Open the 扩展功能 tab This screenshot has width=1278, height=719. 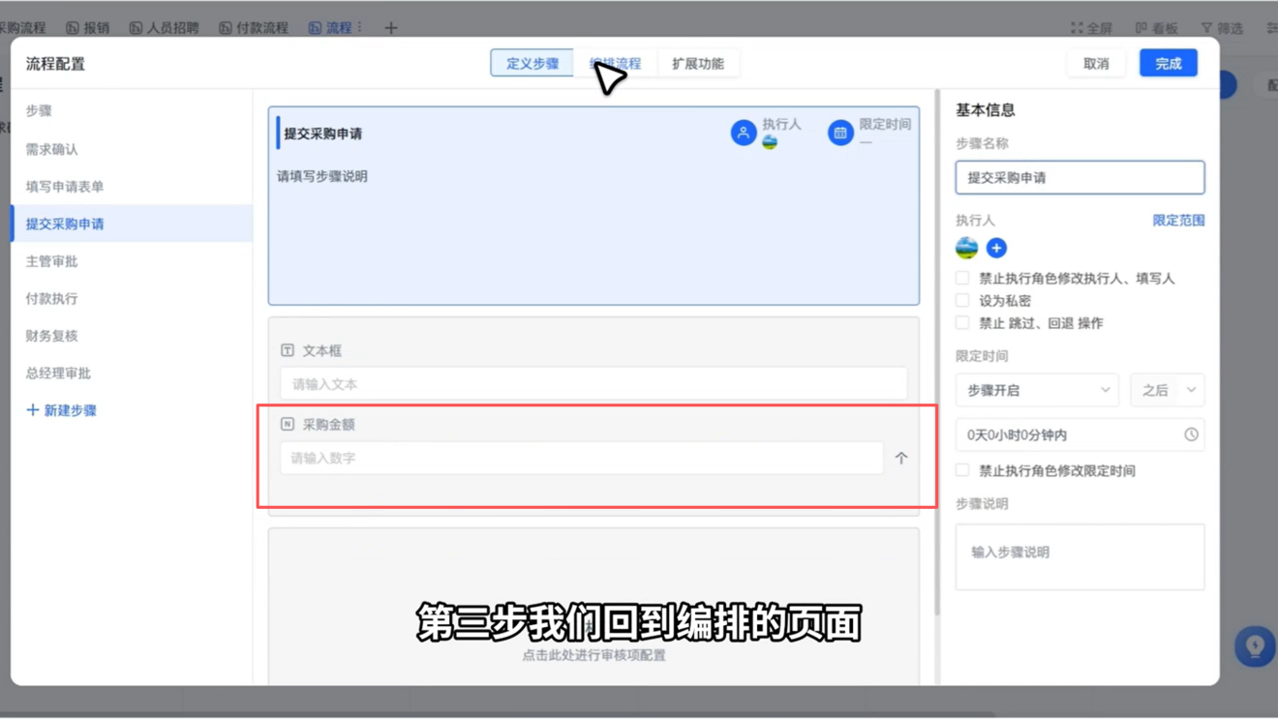click(698, 63)
